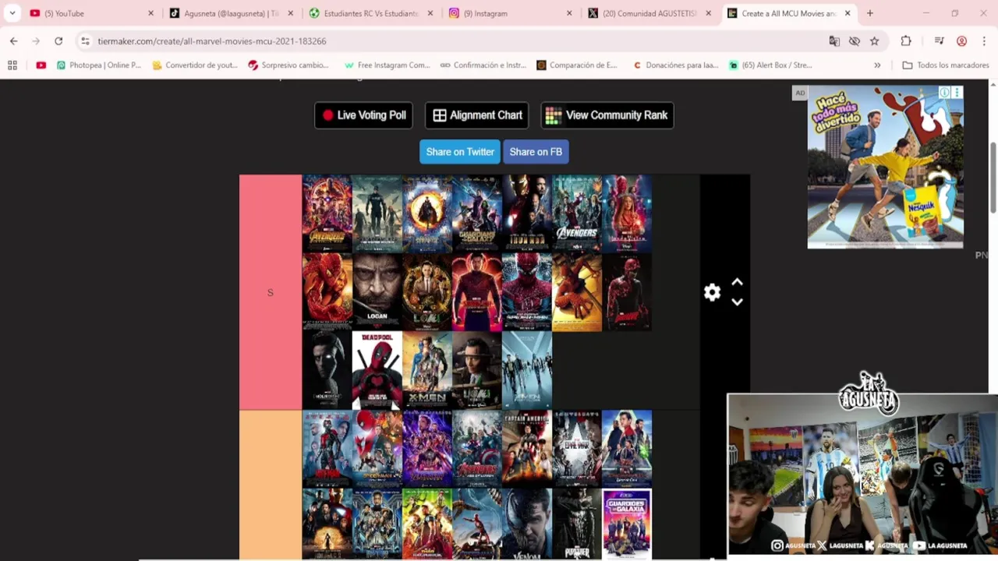Click the page vertical scrollbar
This screenshot has height=561, width=998.
click(993, 178)
